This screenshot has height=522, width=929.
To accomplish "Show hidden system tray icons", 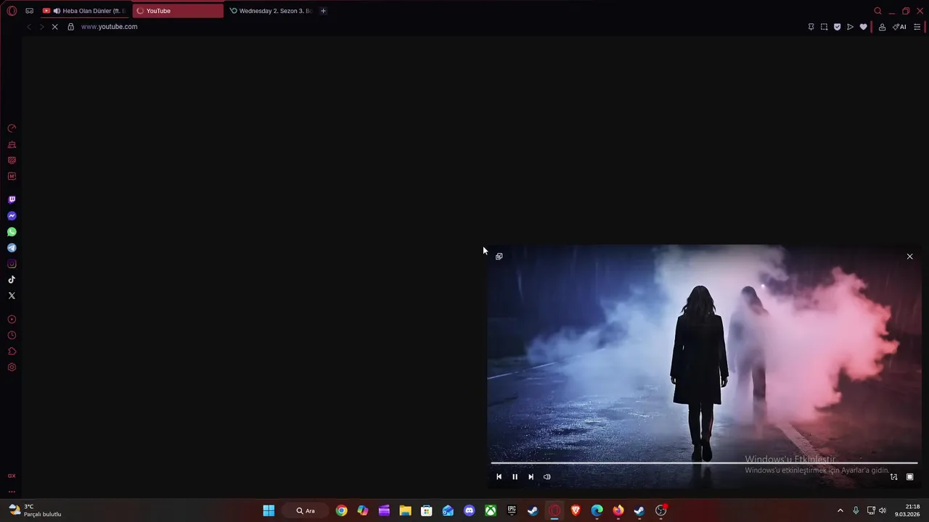I will [840, 510].
